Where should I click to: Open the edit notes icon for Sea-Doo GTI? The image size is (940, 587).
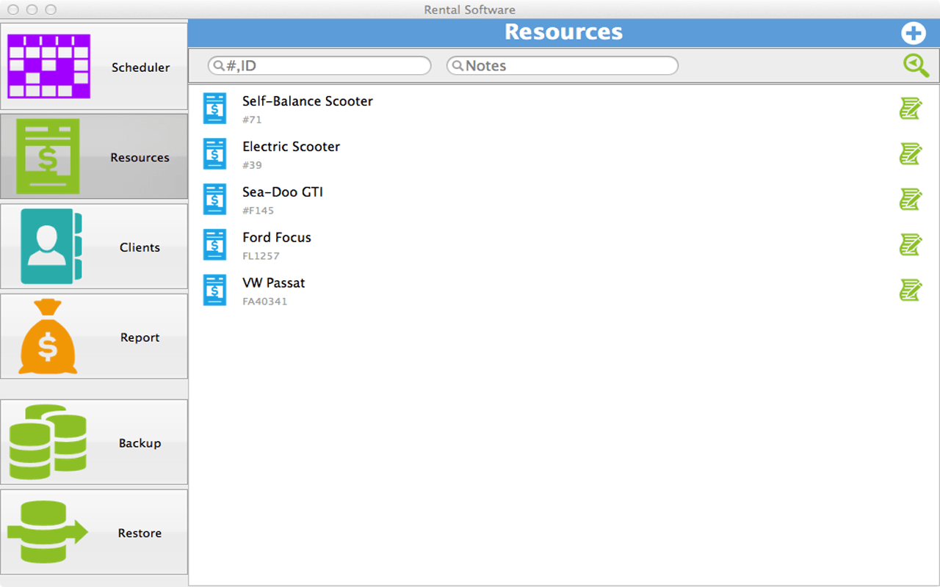911,199
